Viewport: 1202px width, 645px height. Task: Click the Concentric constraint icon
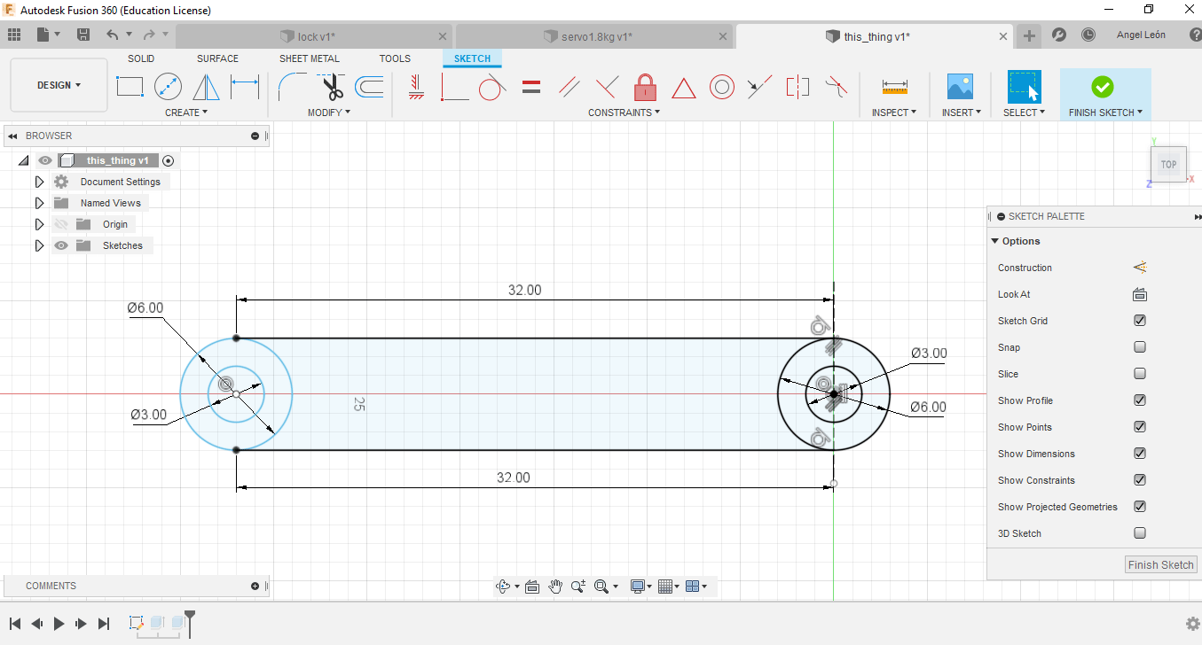coord(721,87)
